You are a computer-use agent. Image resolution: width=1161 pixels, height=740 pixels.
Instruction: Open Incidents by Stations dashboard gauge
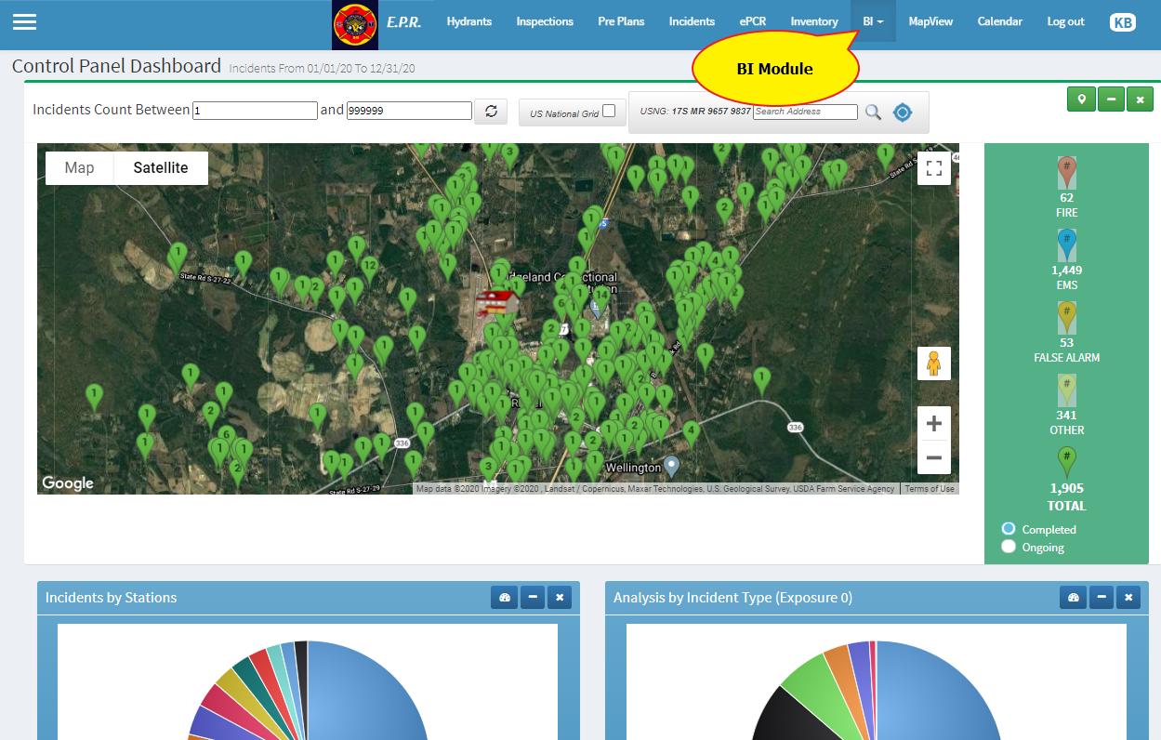[505, 598]
